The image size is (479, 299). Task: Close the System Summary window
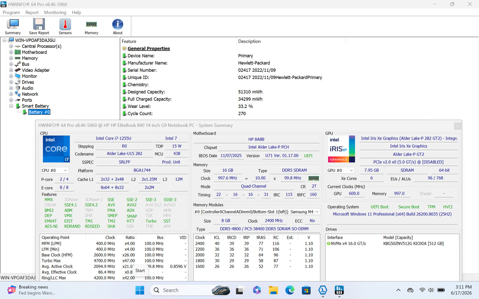pyautogui.click(x=458, y=126)
